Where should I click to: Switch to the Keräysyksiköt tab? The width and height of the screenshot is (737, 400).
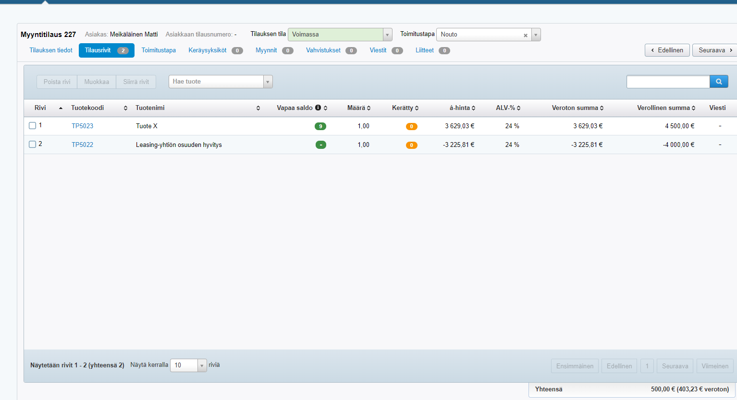click(208, 50)
